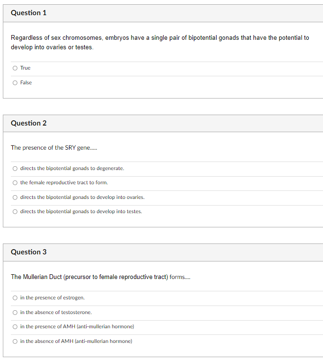This screenshot has width=323, height=360.
Task: Choose 'in the absence of AMH' option
Action: click(15, 342)
